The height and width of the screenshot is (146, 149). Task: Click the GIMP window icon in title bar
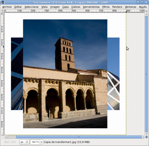point(3,2)
